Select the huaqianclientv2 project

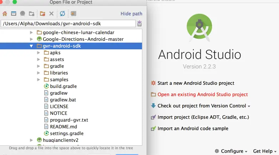coord(61,140)
